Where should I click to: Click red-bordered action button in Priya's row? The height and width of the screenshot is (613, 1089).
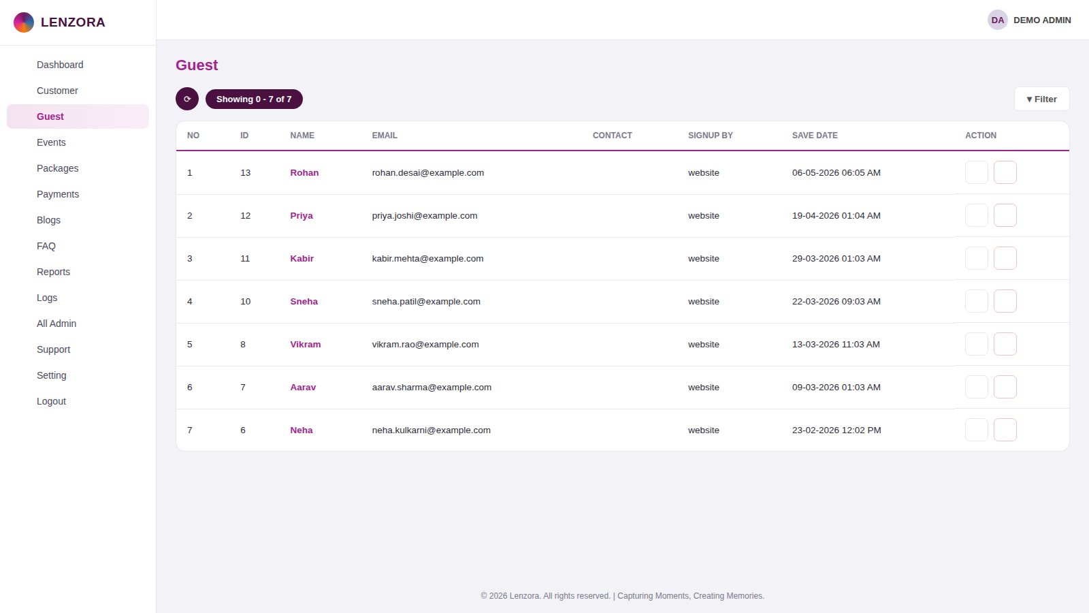(1005, 215)
